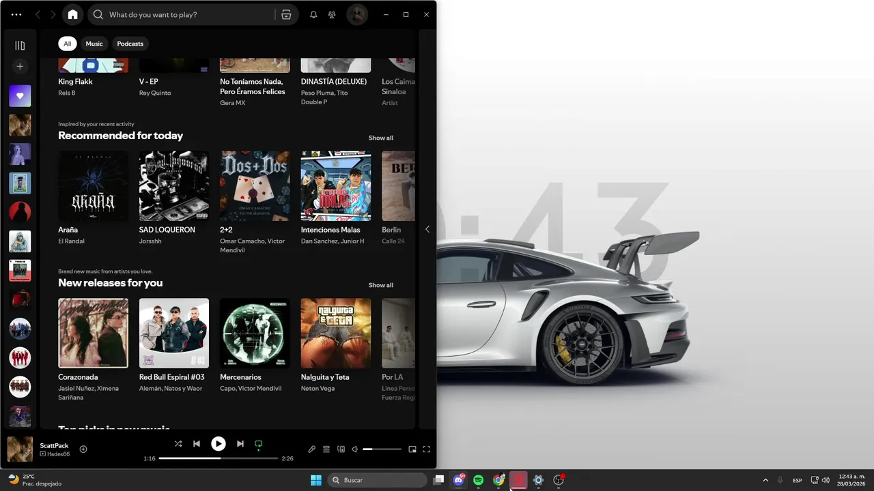
Task: Open Discord from the taskbar
Action: (459, 480)
